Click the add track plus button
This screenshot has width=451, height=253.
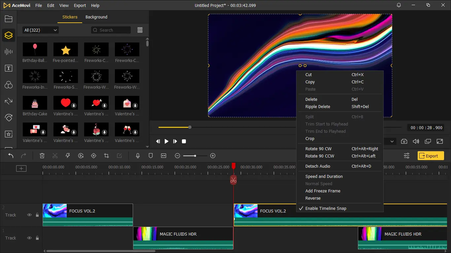pyautogui.click(x=21, y=169)
